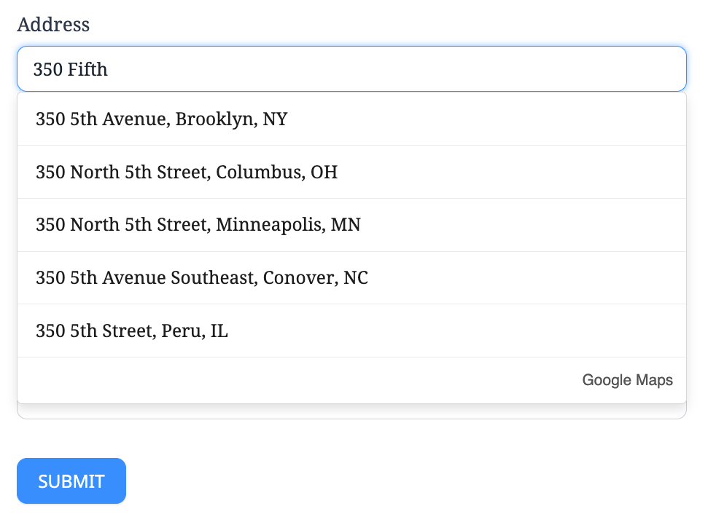Select 350 5th Avenue Southeast, Conover, NC
This screenshot has height=522, width=708.
click(x=351, y=277)
